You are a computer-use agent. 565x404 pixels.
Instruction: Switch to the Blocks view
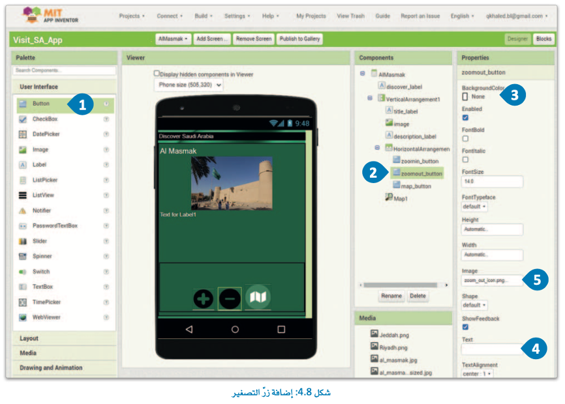[543, 39]
